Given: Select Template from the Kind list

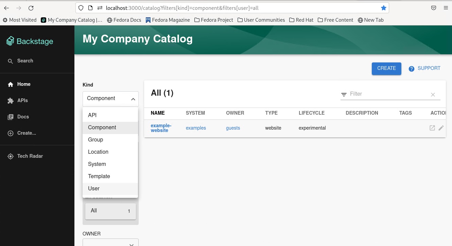Looking at the screenshot, I should [x=99, y=176].
